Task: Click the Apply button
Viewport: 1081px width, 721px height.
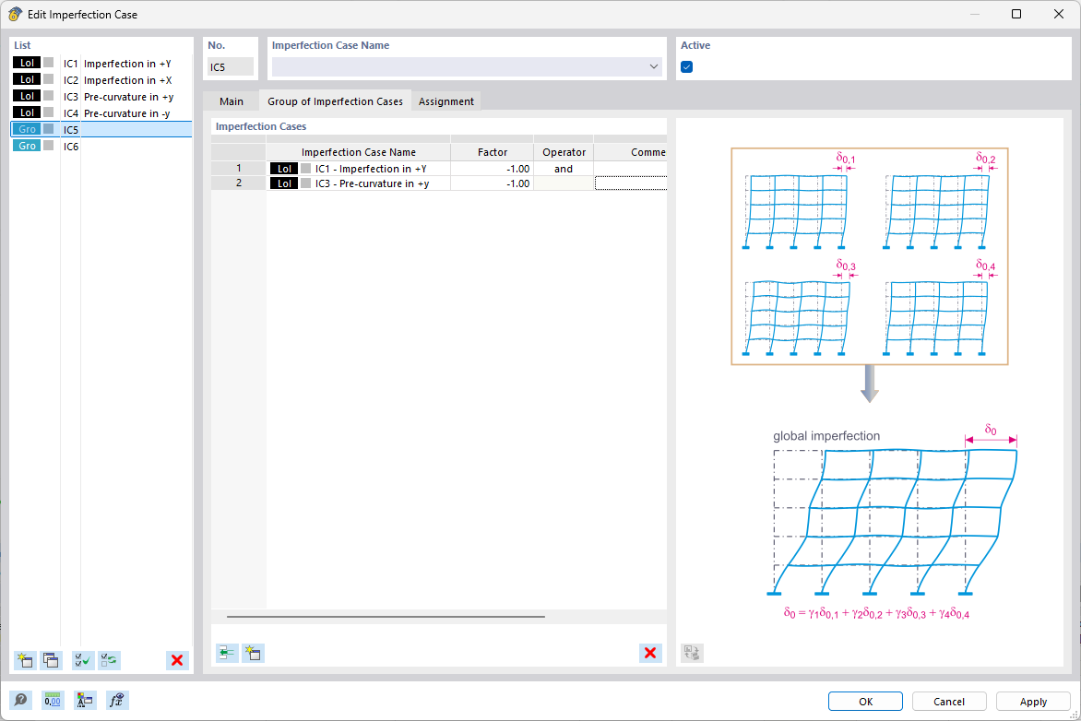Action: pos(1033,701)
